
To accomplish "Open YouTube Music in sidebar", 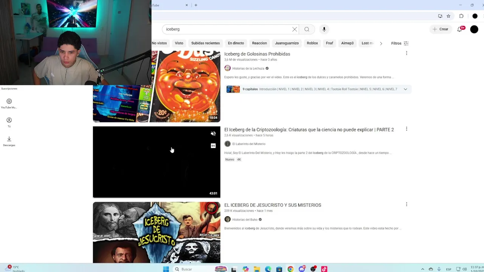I will [9, 103].
